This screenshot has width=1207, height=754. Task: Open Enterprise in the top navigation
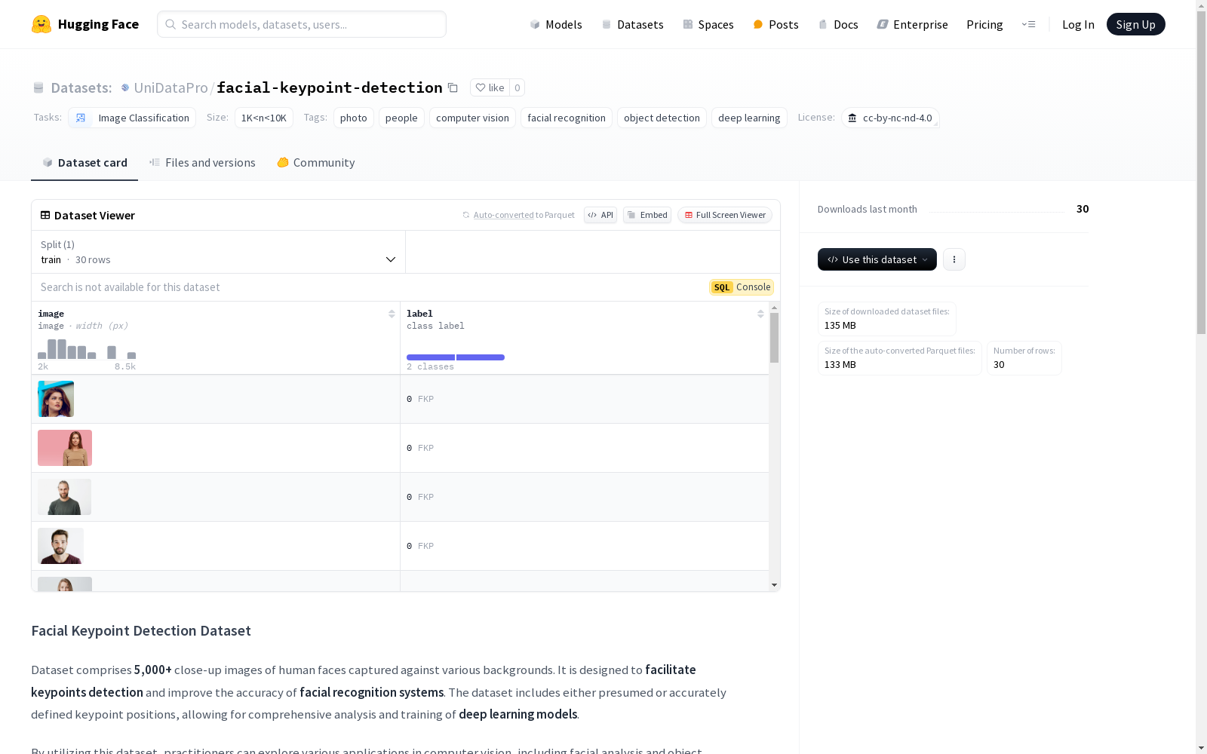[x=912, y=24]
